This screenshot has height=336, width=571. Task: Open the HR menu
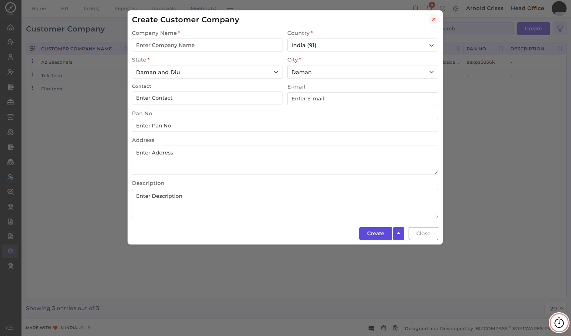65,9
